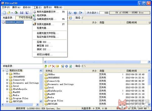
Task: Click 日期/时间 column header in local list
Action: pos(136,71)
